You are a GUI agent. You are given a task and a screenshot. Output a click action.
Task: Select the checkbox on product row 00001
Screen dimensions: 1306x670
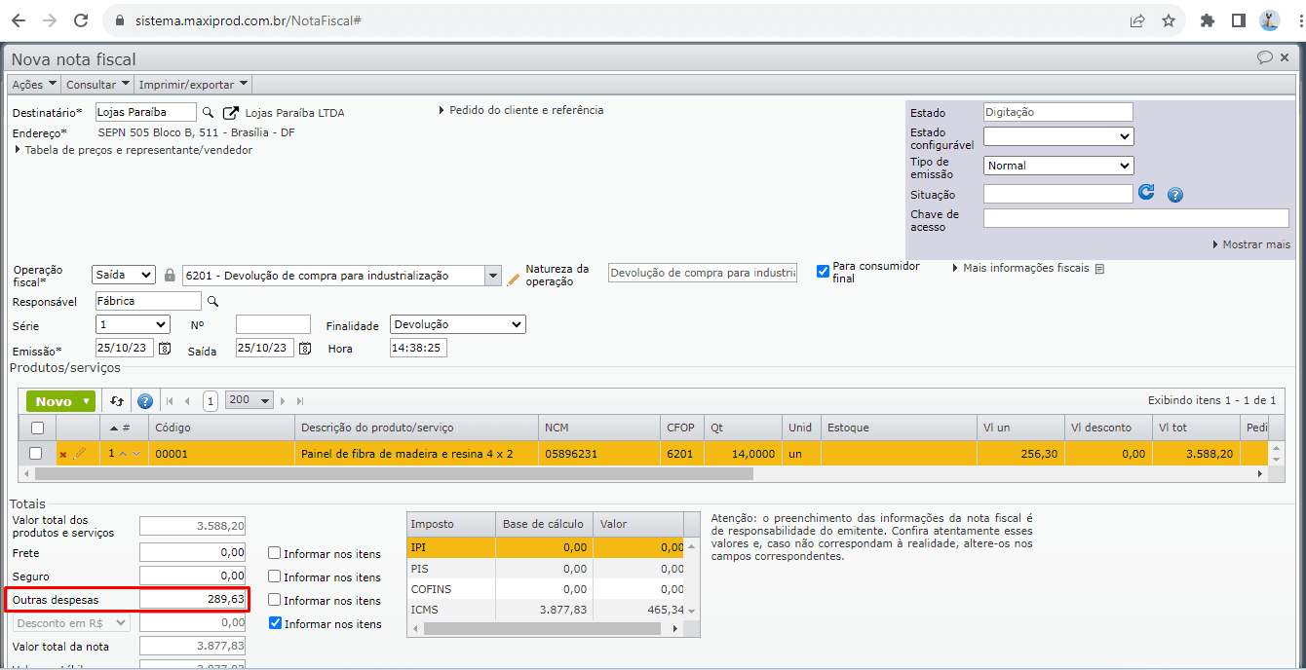click(x=36, y=453)
